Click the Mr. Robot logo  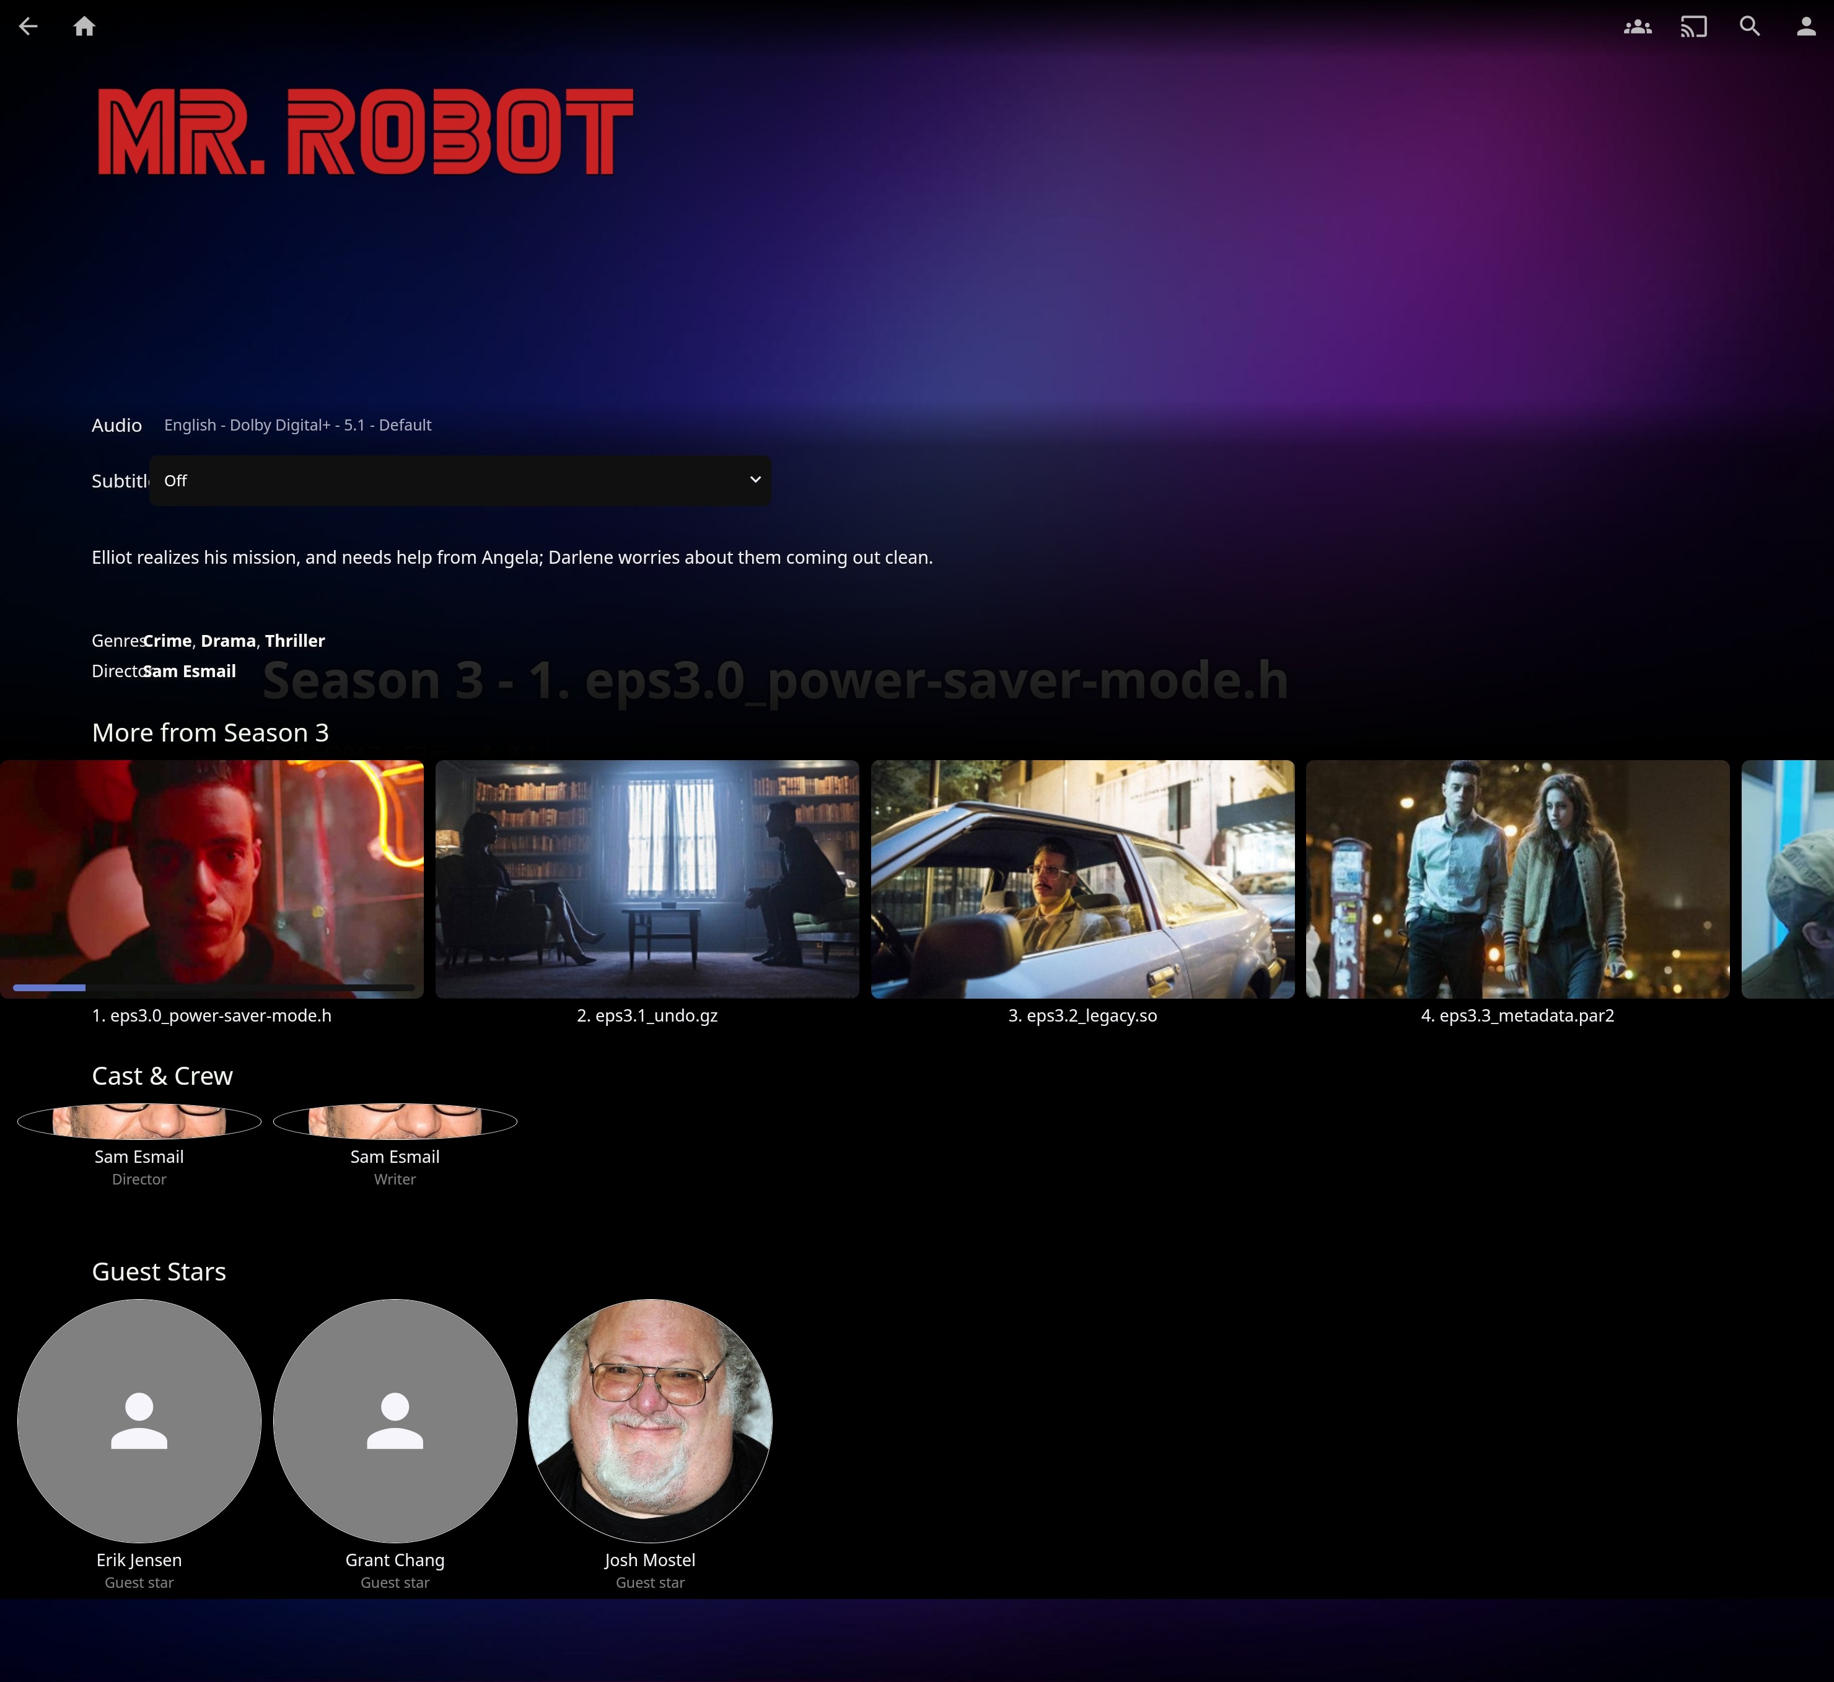tap(364, 132)
